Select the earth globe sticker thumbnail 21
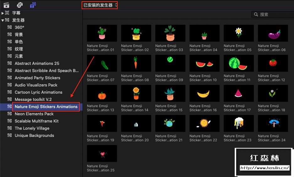 [x=170, y=123]
